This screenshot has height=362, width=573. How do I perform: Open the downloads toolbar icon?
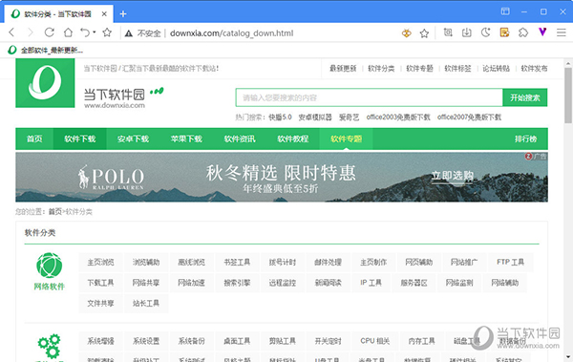click(467, 32)
